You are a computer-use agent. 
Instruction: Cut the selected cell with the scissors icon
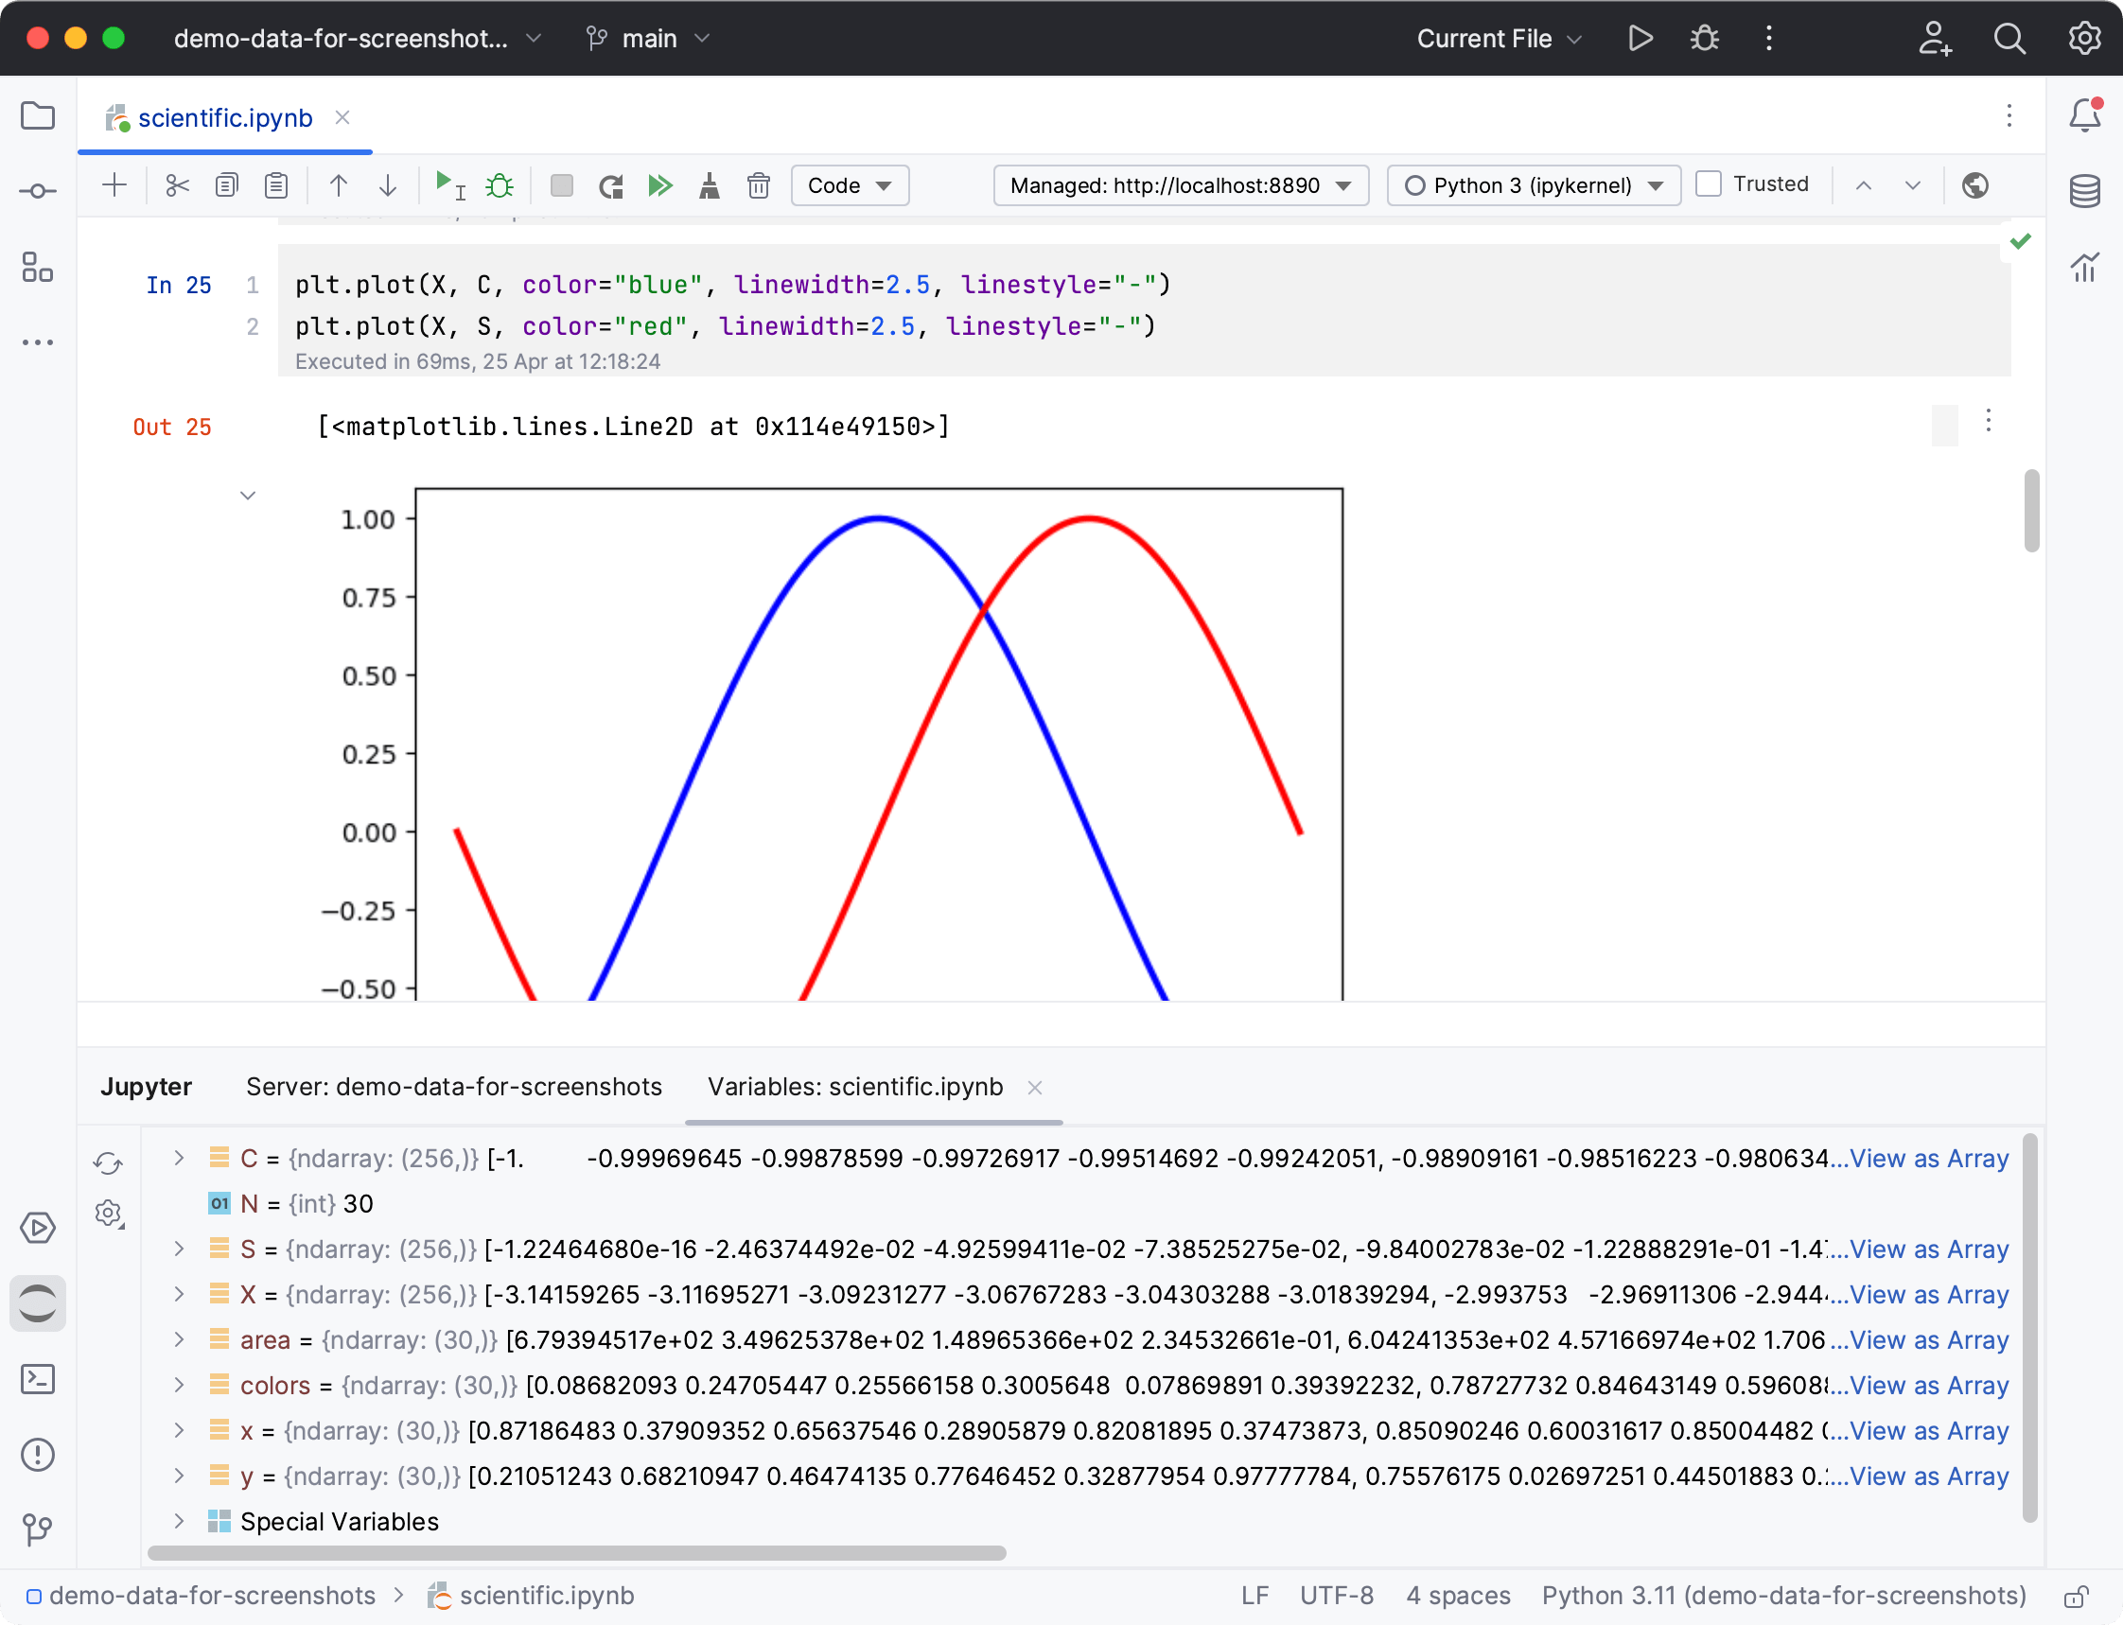(177, 184)
